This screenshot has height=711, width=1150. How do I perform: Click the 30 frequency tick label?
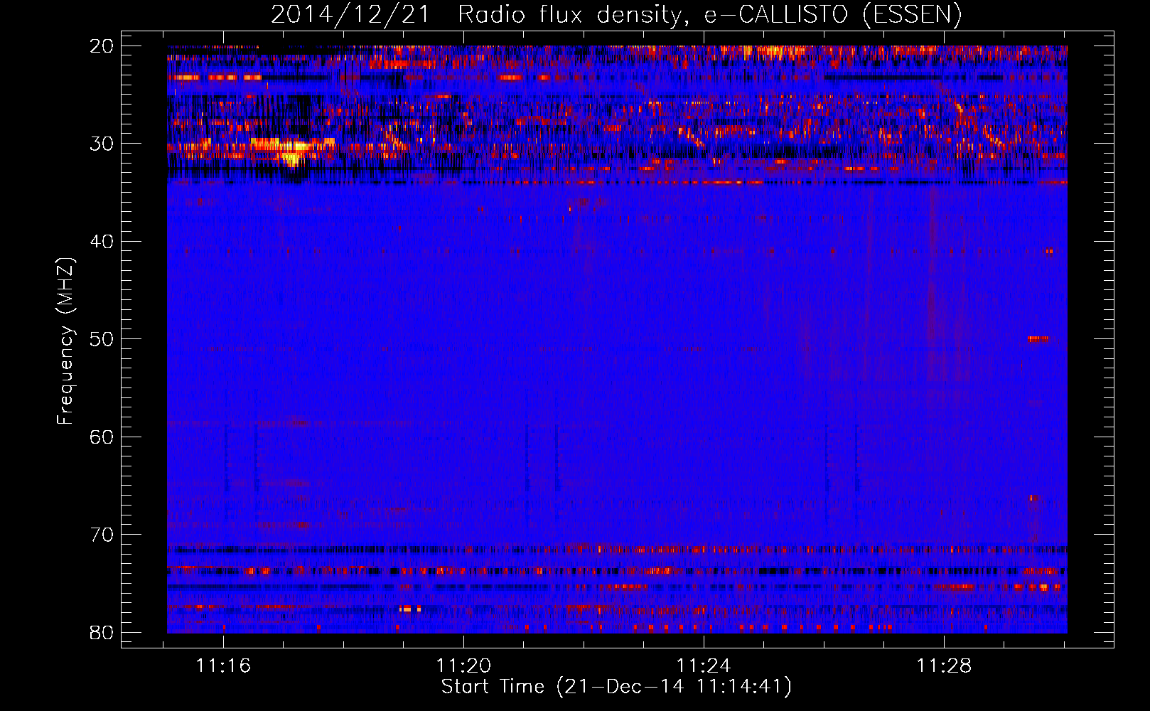click(102, 144)
